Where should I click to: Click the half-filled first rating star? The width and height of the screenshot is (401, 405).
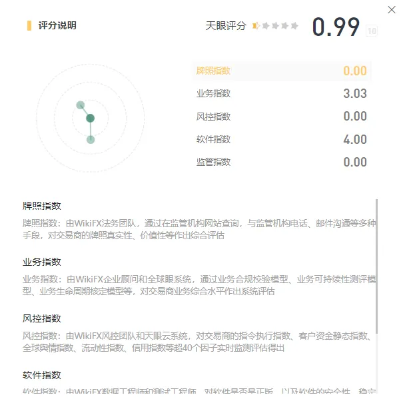[256, 25]
